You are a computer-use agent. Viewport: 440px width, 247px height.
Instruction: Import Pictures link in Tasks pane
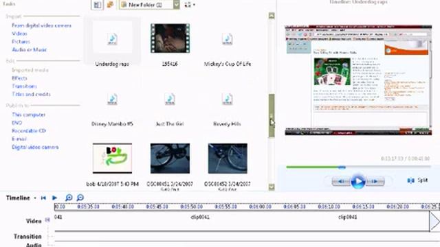(21, 42)
